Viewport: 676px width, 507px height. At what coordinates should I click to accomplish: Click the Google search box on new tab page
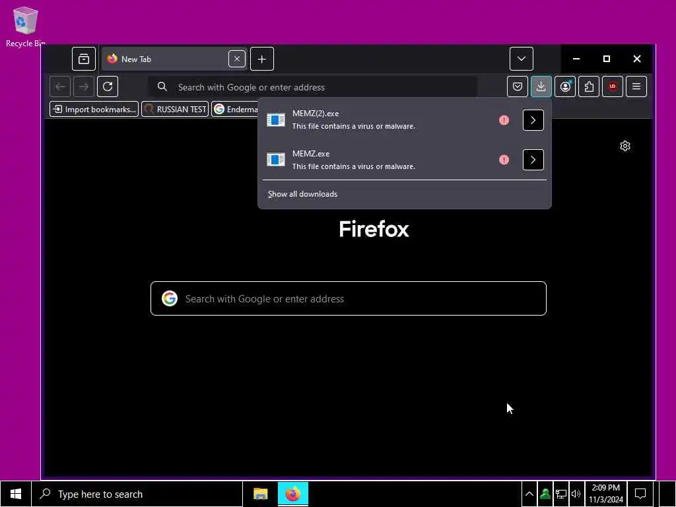click(349, 298)
